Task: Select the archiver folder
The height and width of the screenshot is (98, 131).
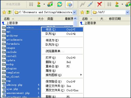Action: [x=12, y=36]
